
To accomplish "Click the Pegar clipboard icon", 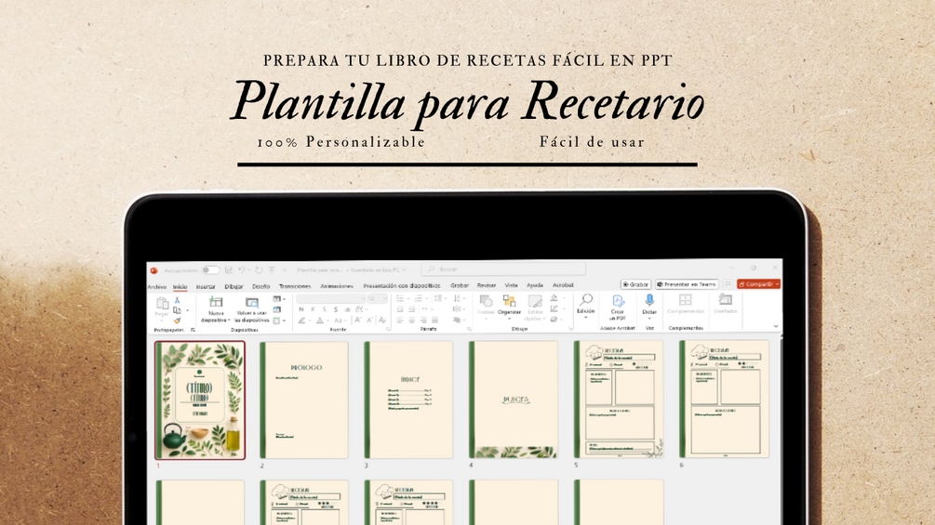I will pyautogui.click(x=162, y=304).
